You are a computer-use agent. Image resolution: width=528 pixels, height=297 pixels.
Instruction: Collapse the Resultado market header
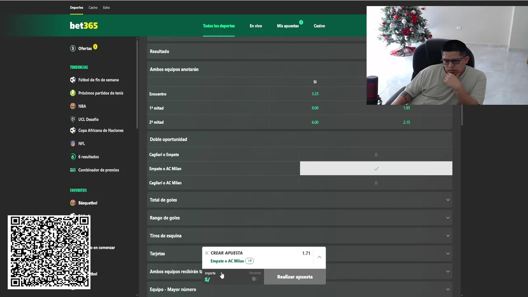click(257, 52)
